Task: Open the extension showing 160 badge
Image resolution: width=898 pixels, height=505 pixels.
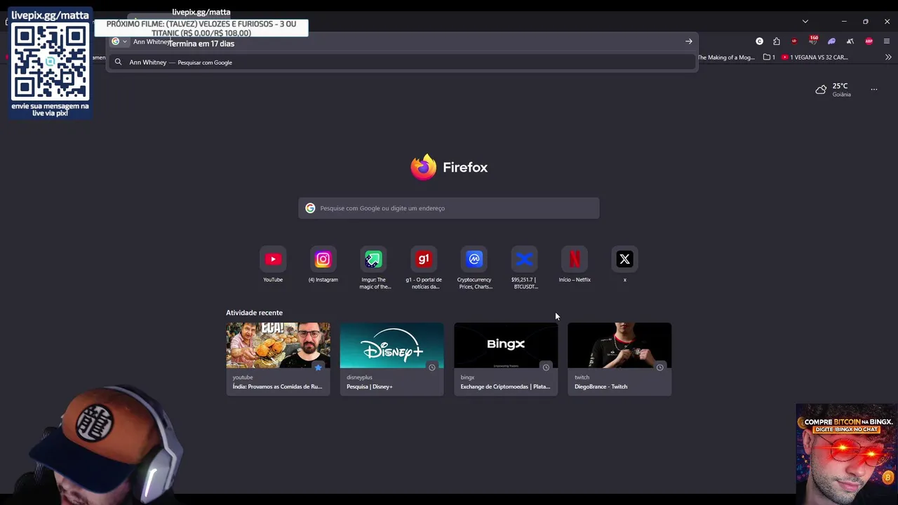Action: click(813, 41)
